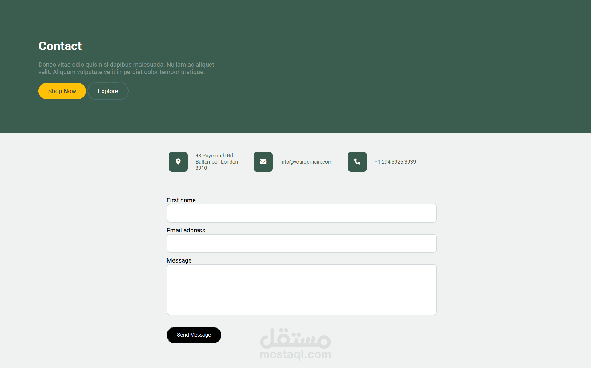Focus the First name input field
Screen dimensions: 591x368
click(301, 213)
